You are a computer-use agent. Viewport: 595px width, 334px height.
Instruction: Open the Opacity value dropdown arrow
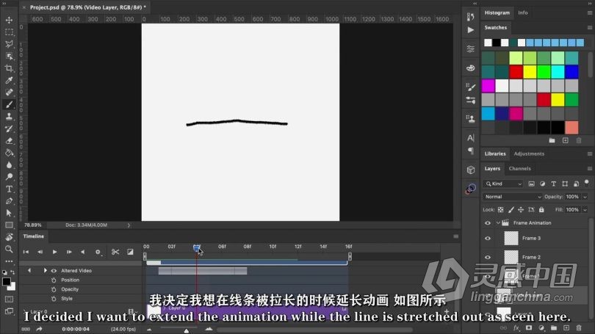coord(585,197)
